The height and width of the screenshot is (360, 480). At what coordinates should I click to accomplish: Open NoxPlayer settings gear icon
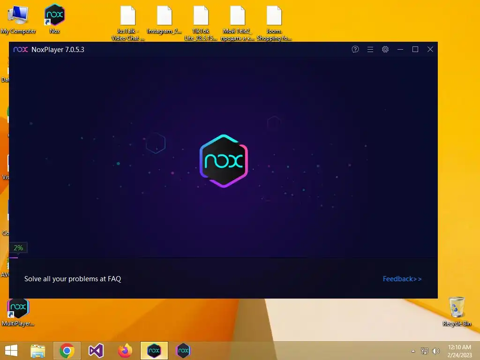coord(385,49)
